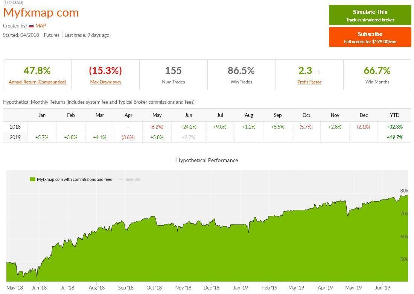Click the faded +2.7% June 2019 return
414x294 pixels.
pyautogui.click(x=188, y=137)
